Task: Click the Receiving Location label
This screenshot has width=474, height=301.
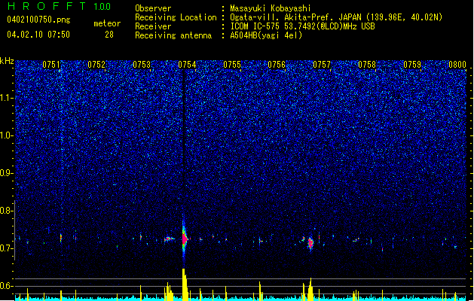Action: [x=176, y=17]
